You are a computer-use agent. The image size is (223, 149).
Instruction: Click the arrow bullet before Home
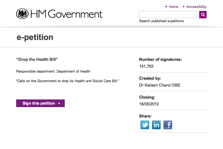[x=166, y=7]
